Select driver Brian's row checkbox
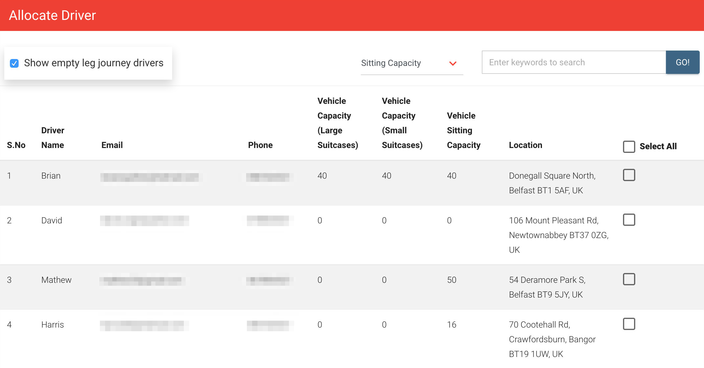Viewport: 704px width, 368px height. click(629, 175)
